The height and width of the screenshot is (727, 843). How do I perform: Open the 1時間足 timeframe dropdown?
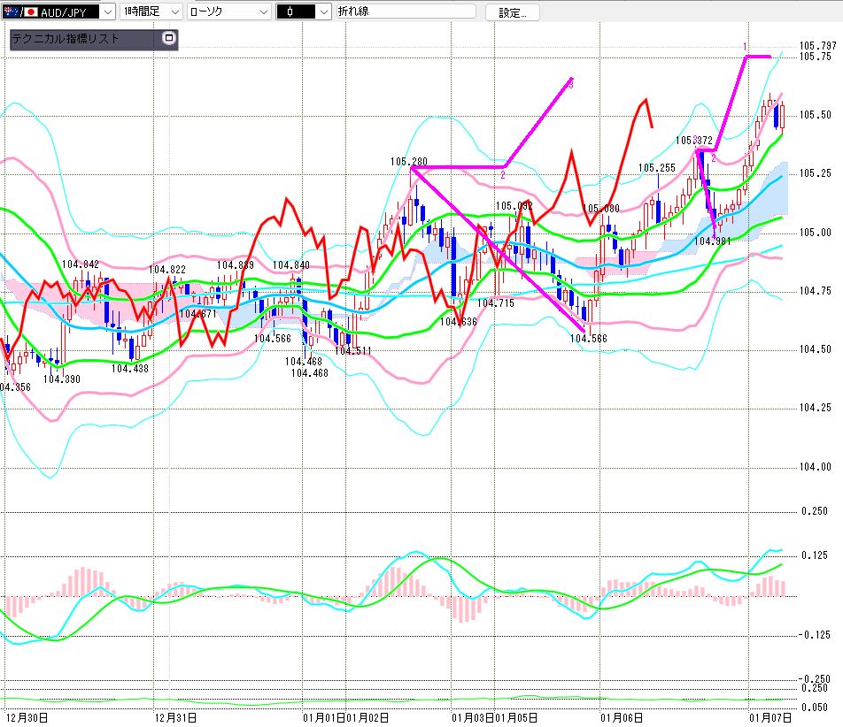(x=174, y=11)
